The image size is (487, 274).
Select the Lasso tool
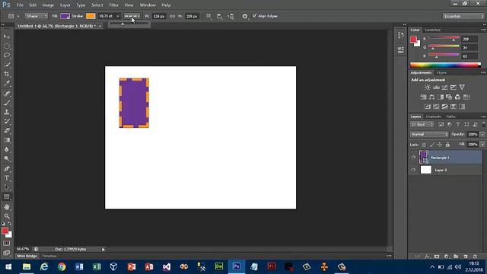(x=7, y=56)
